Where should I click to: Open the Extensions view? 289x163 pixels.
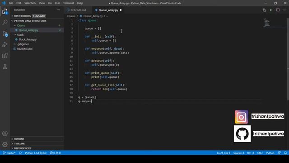5,56
